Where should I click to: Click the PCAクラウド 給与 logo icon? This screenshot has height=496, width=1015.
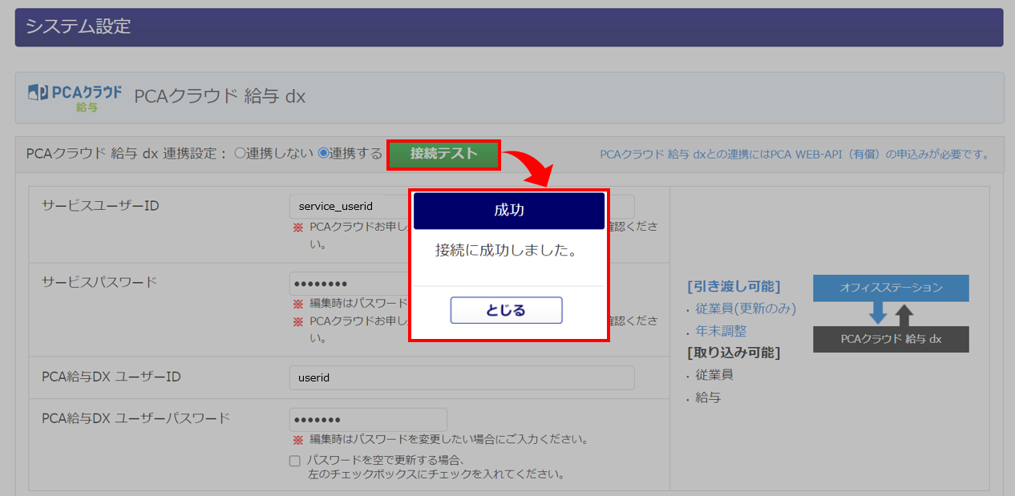(75, 98)
